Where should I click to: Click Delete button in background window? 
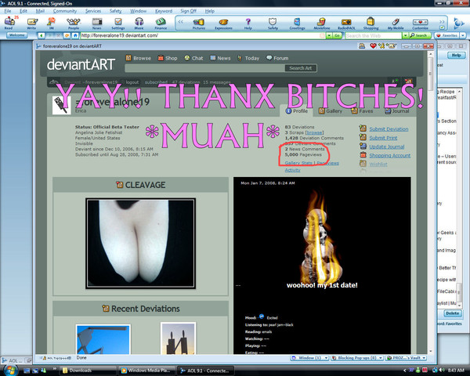(452, 313)
